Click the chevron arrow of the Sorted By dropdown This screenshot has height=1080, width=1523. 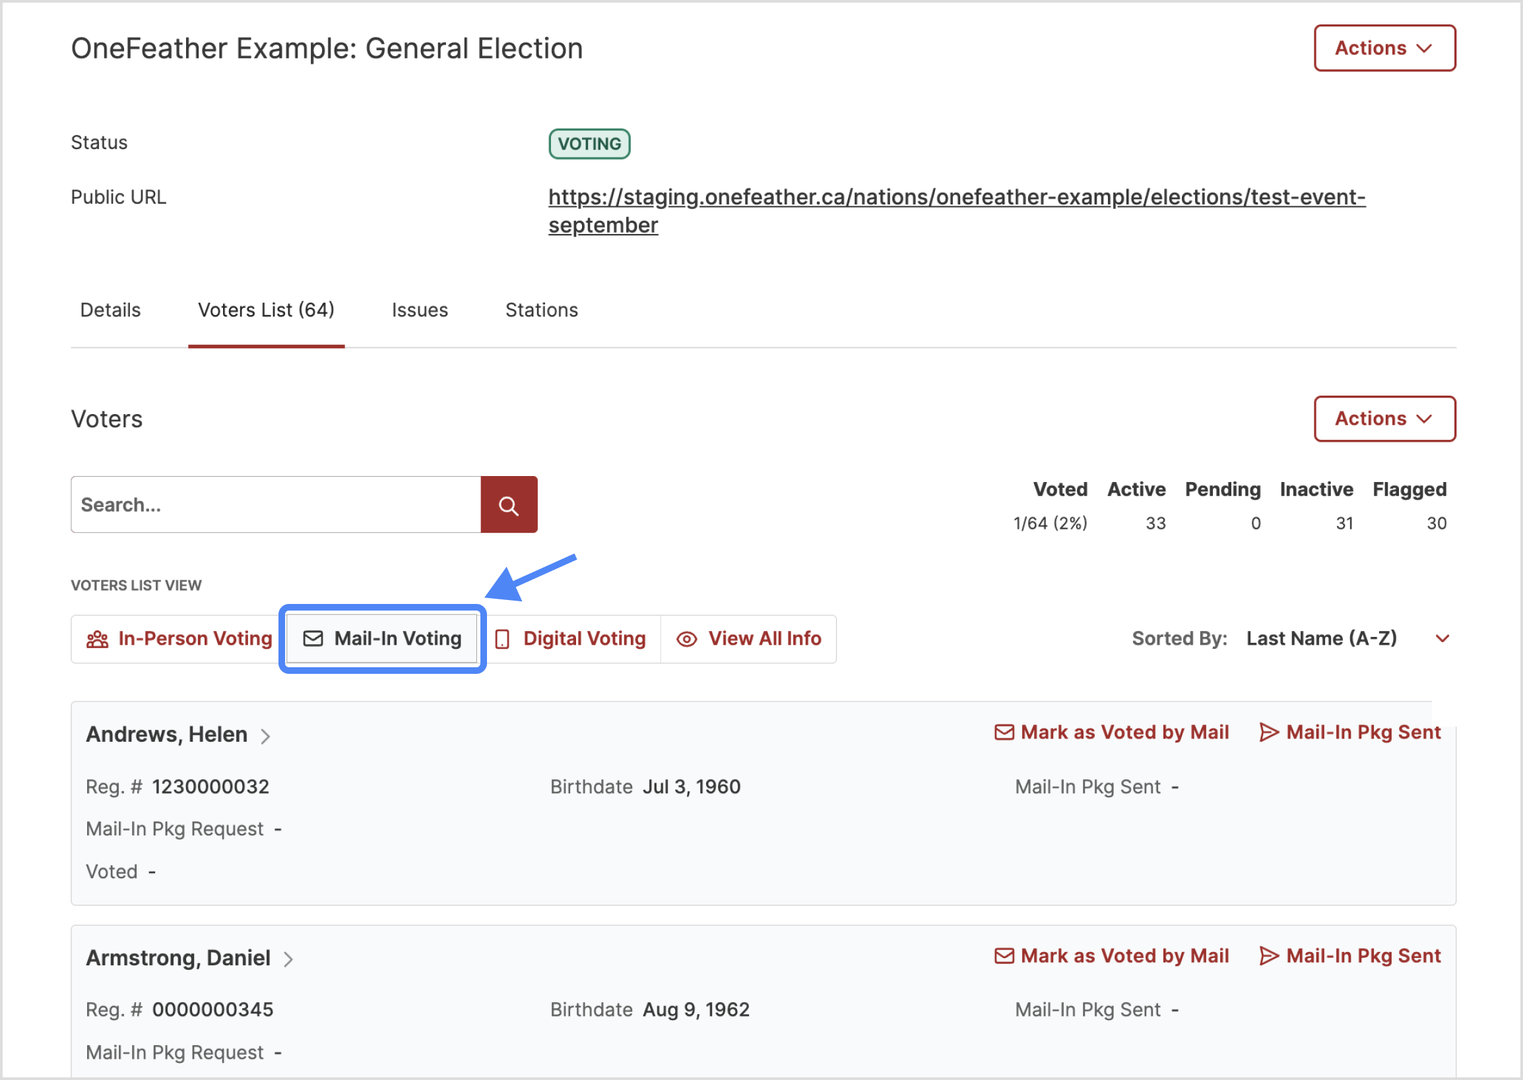pyautogui.click(x=1442, y=638)
